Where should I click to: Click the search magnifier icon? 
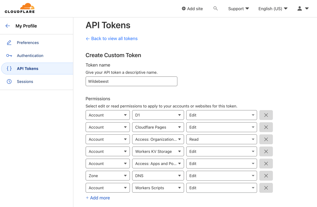tap(216, 9)
